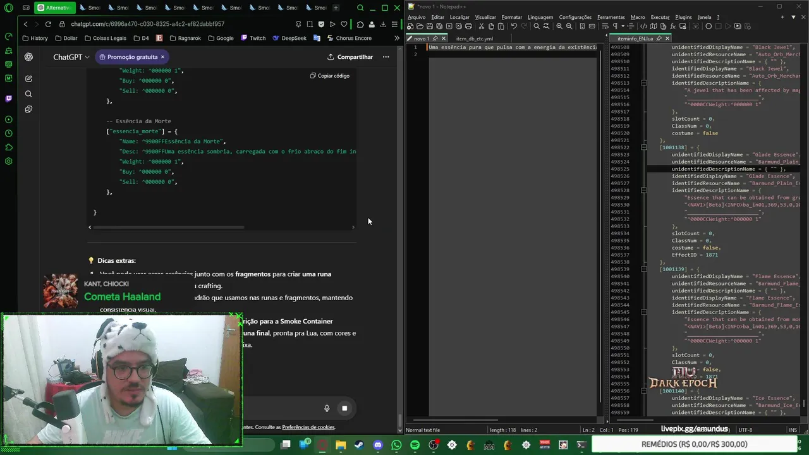Open the Plugins menu
The width and height of the screenshot is (809, 455).
click(x=683, y=17)
